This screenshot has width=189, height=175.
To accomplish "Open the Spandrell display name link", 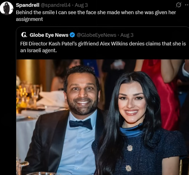I will point(28,5).
